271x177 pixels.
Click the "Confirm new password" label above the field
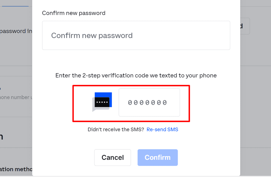click(x=74, y=13)
